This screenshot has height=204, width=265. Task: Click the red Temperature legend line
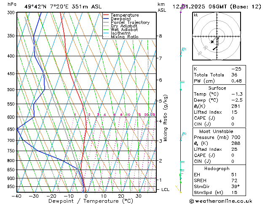[106, 15]
